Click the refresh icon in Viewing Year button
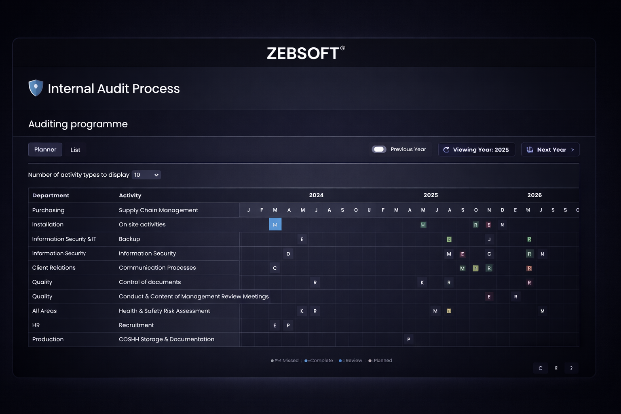Screen dimensions: 621x414 click(x=446, y=150)
